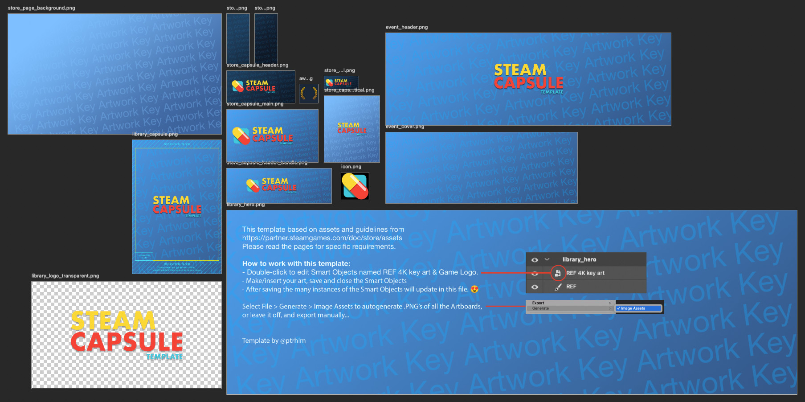Click the golden laurel award badge artboard
This screenshot has width=805, height=402.
309,93
